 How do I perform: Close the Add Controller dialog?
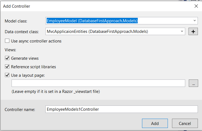click(196, 6)
